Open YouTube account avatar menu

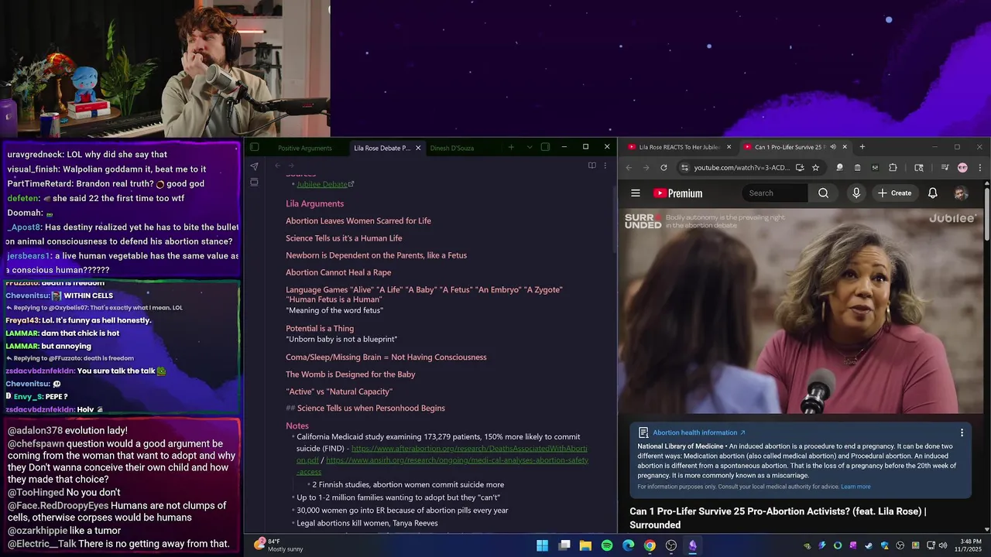(x=961, y=193)
